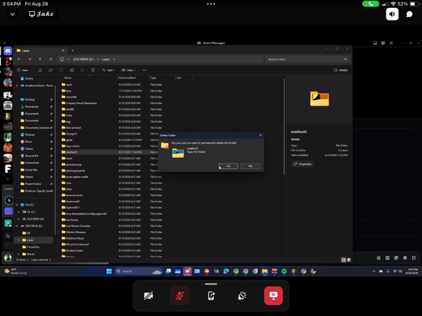422x316 pixels.
Task: Collapse call view with the down chevron
Action: (13, 14)
